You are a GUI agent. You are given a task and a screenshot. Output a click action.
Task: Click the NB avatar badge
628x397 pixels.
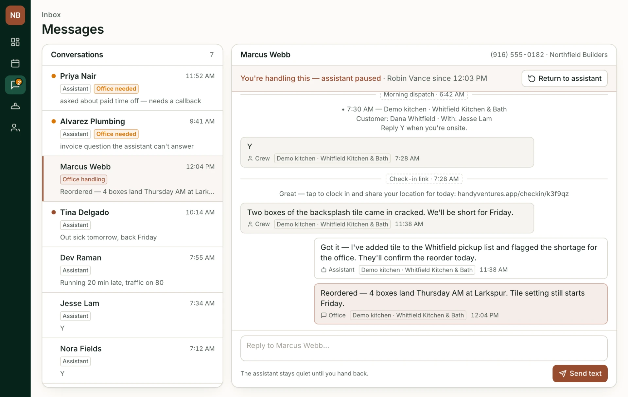pyautogui.click(x=15, y=15)
